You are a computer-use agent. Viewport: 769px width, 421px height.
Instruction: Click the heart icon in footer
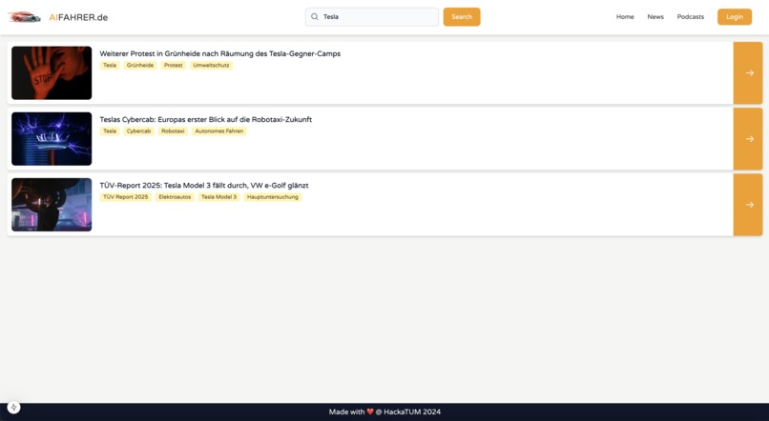(370, 411)
